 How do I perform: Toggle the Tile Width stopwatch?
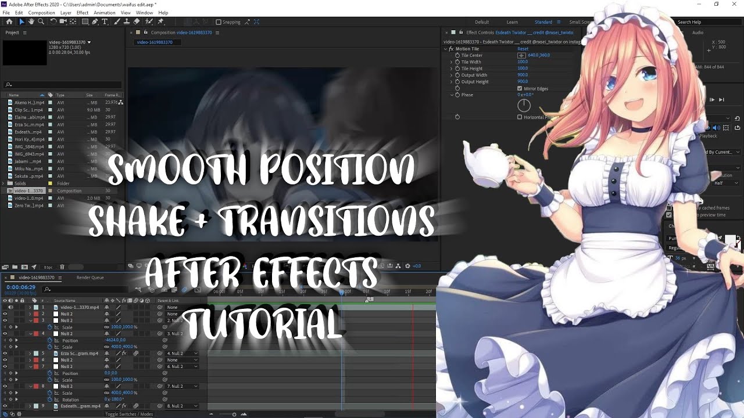[457, 62]
